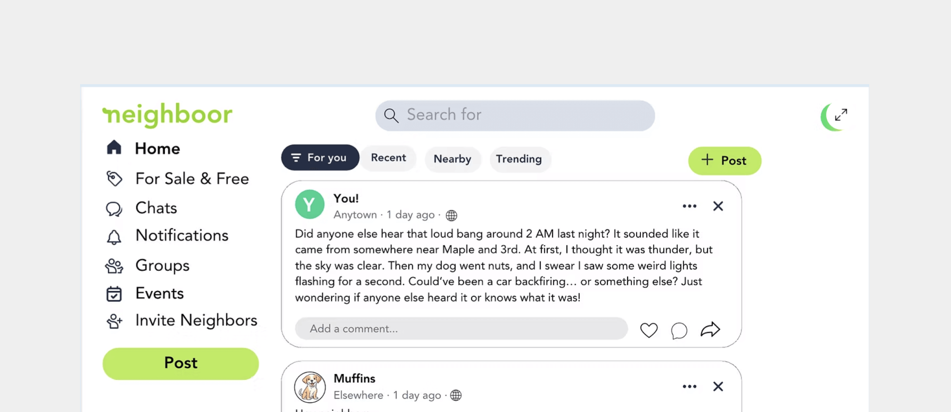
Task: Open the Groups section
Action: tap(162, 266)
